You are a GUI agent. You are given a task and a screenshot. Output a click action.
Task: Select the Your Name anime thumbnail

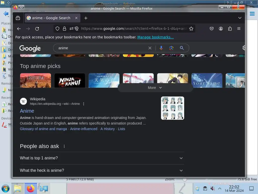pyautogui.click(x=207, y=81)
